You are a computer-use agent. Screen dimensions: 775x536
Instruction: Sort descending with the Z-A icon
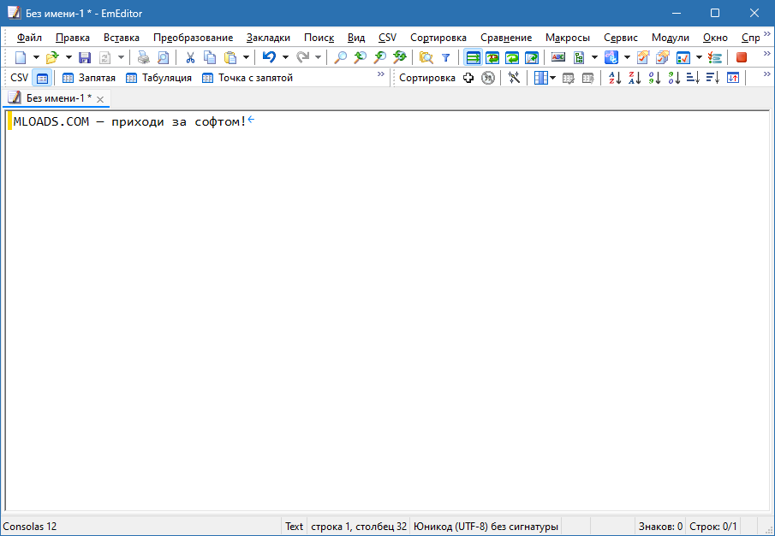point(635,78)
